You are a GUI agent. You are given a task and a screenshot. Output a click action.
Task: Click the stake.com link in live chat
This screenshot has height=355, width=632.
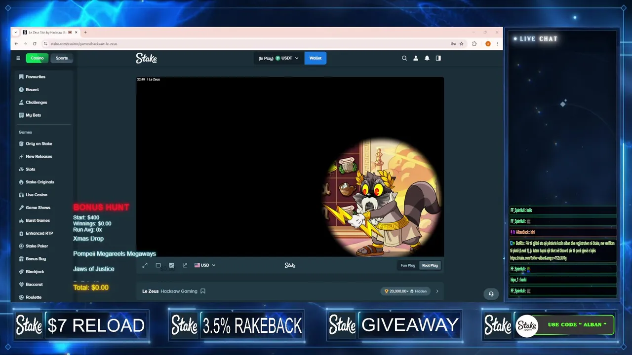pyautogui.click(x=538, y=258)
